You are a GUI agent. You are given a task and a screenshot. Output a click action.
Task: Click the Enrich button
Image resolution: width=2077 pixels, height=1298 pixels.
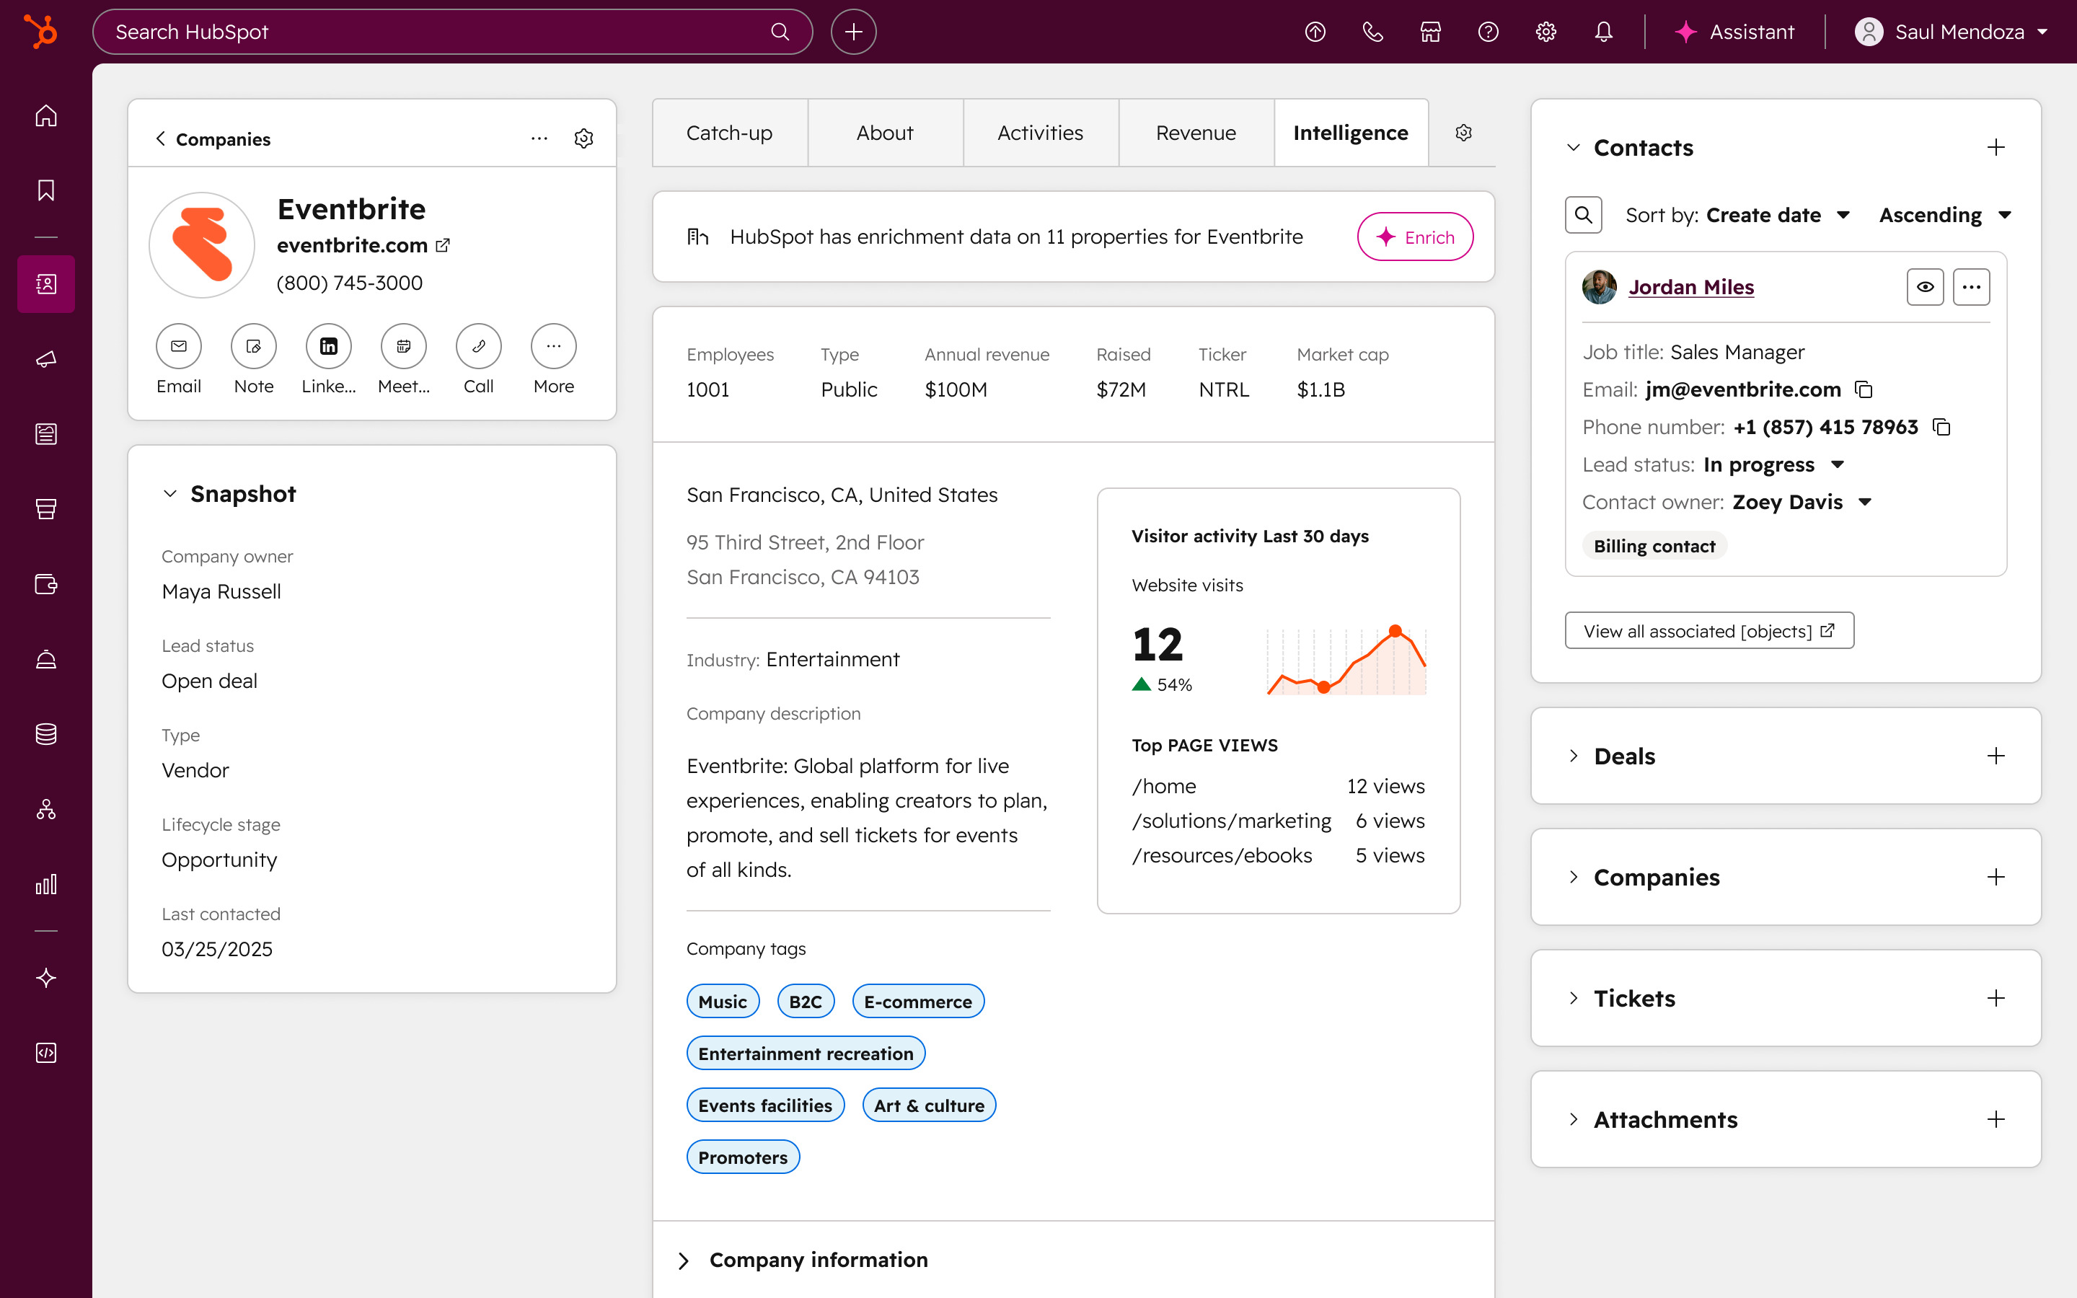coord(1414,237)
